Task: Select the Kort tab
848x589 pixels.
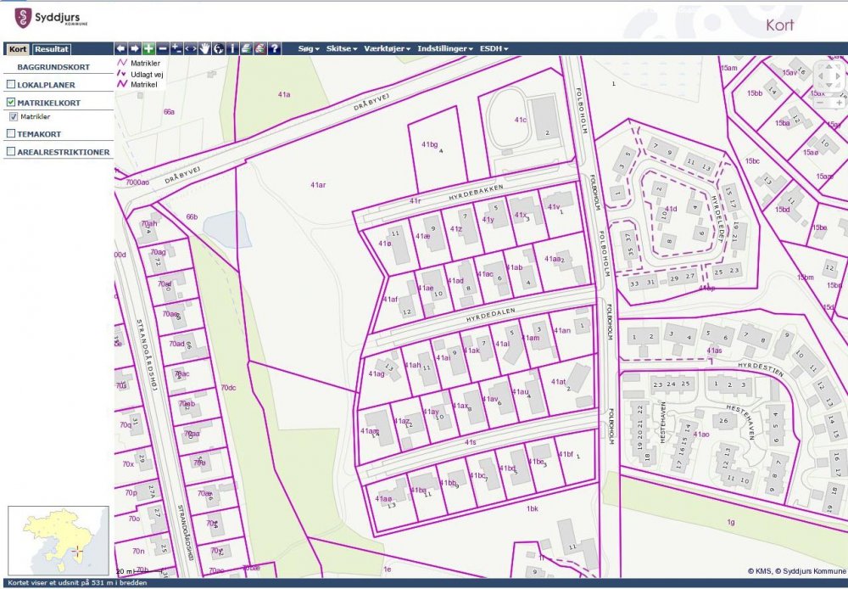Action: 18,49
